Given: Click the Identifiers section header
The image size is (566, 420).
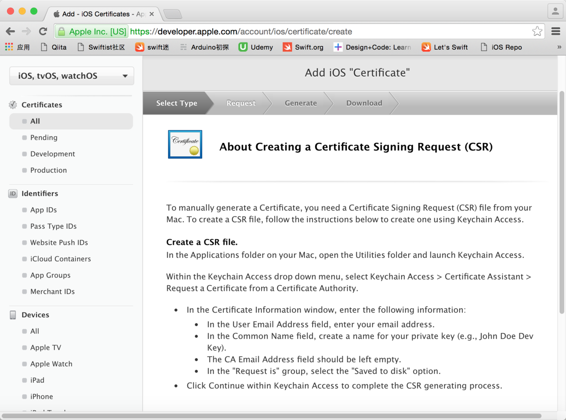Looking at the screenshot, I should pyautogui.click(x=40, y=194).
